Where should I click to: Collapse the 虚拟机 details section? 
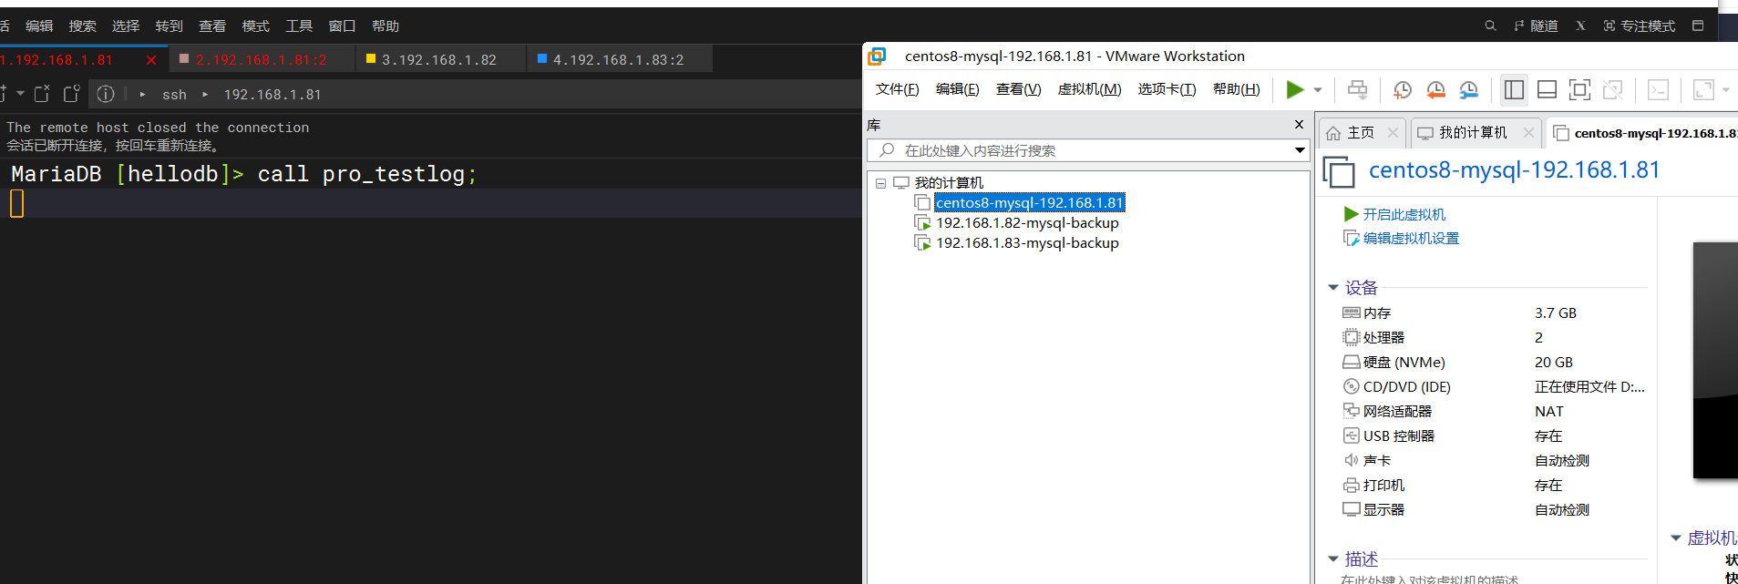click(x=1676, y=538)
